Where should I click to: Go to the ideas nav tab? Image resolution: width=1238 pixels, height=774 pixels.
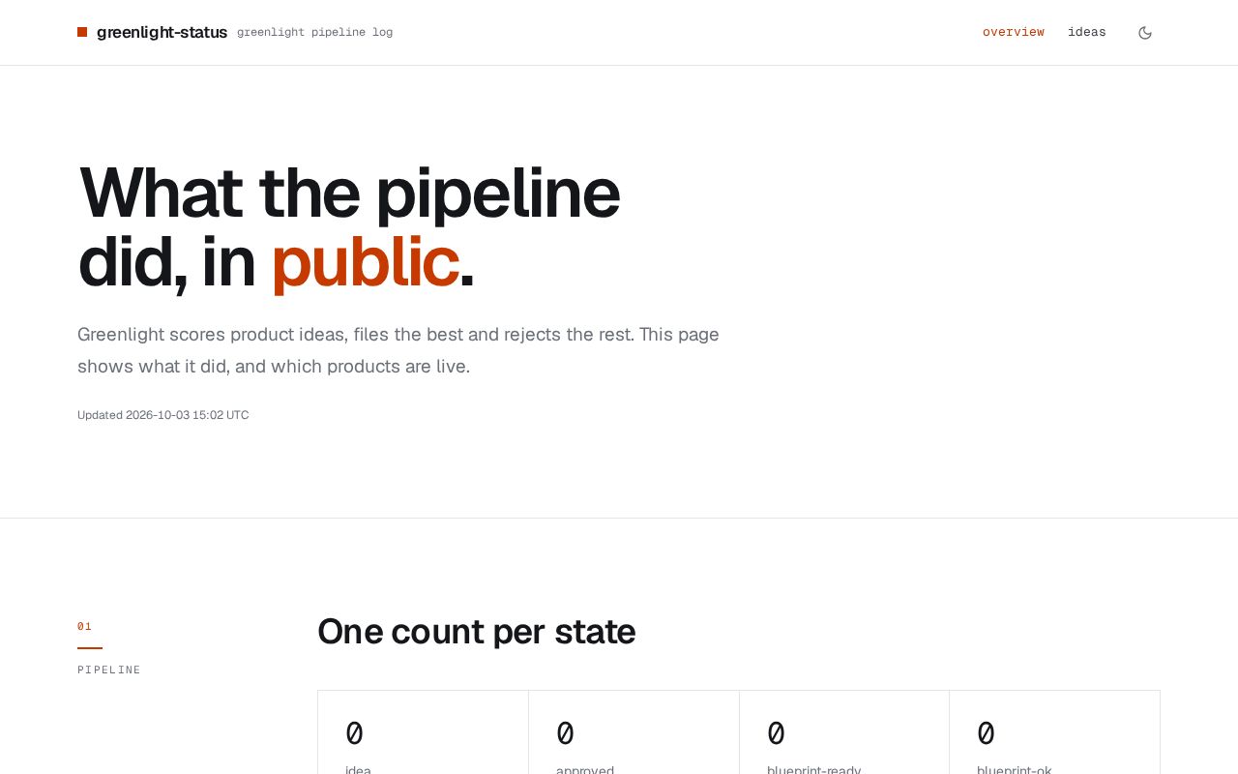tap(1087, 32)
